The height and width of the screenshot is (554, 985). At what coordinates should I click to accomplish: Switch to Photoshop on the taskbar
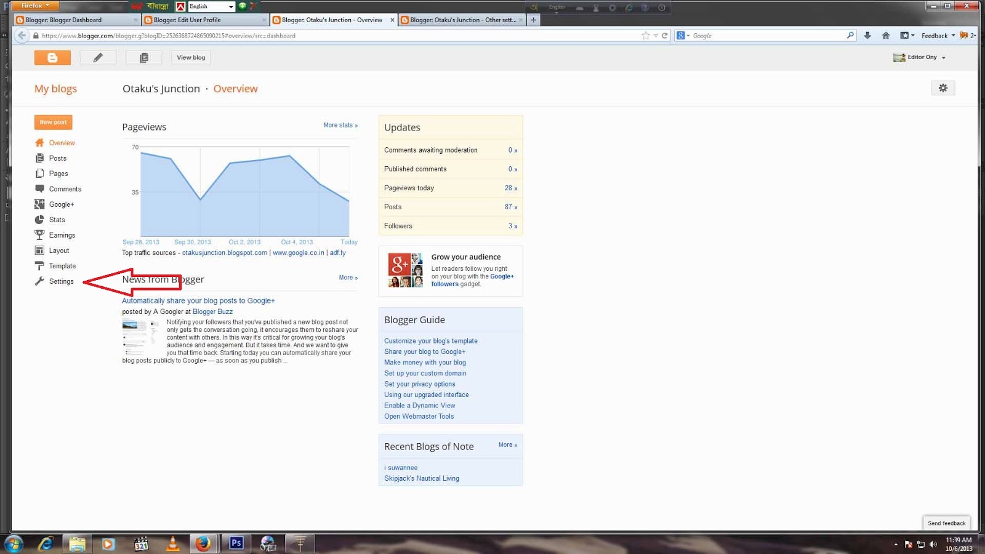coord(236,544)
